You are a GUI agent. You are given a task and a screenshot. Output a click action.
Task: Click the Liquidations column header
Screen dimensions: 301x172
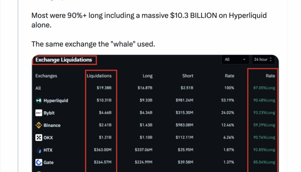[x=102, y=76]
